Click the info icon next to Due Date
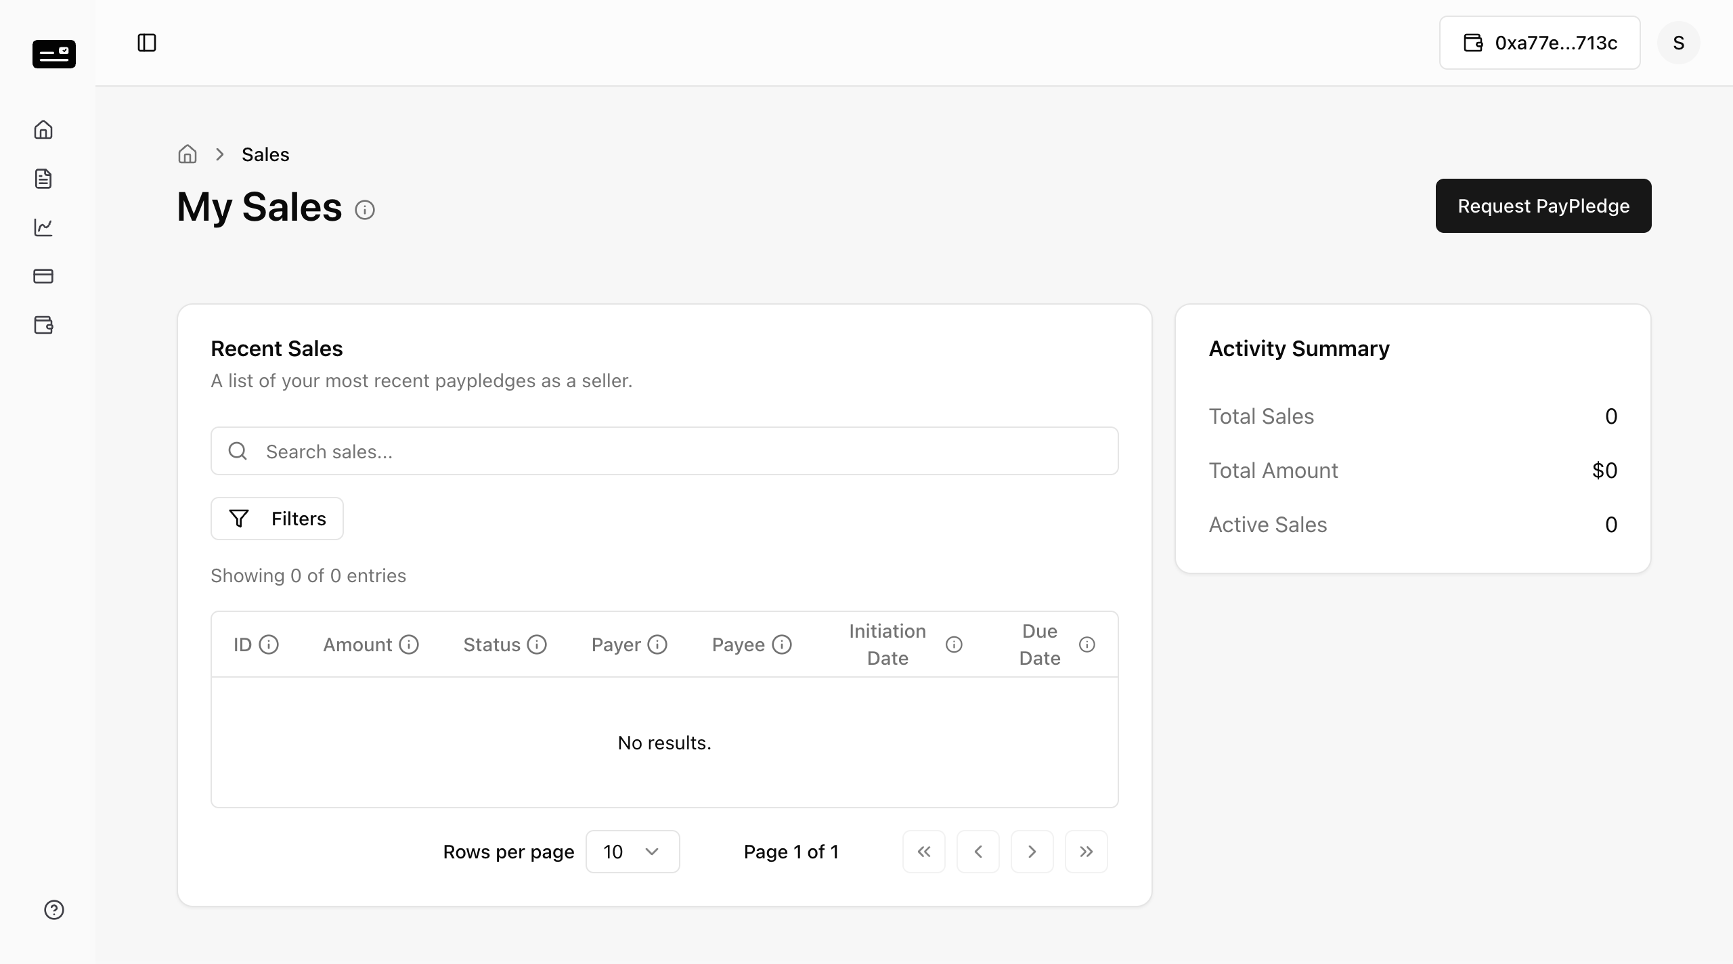 1087,644
